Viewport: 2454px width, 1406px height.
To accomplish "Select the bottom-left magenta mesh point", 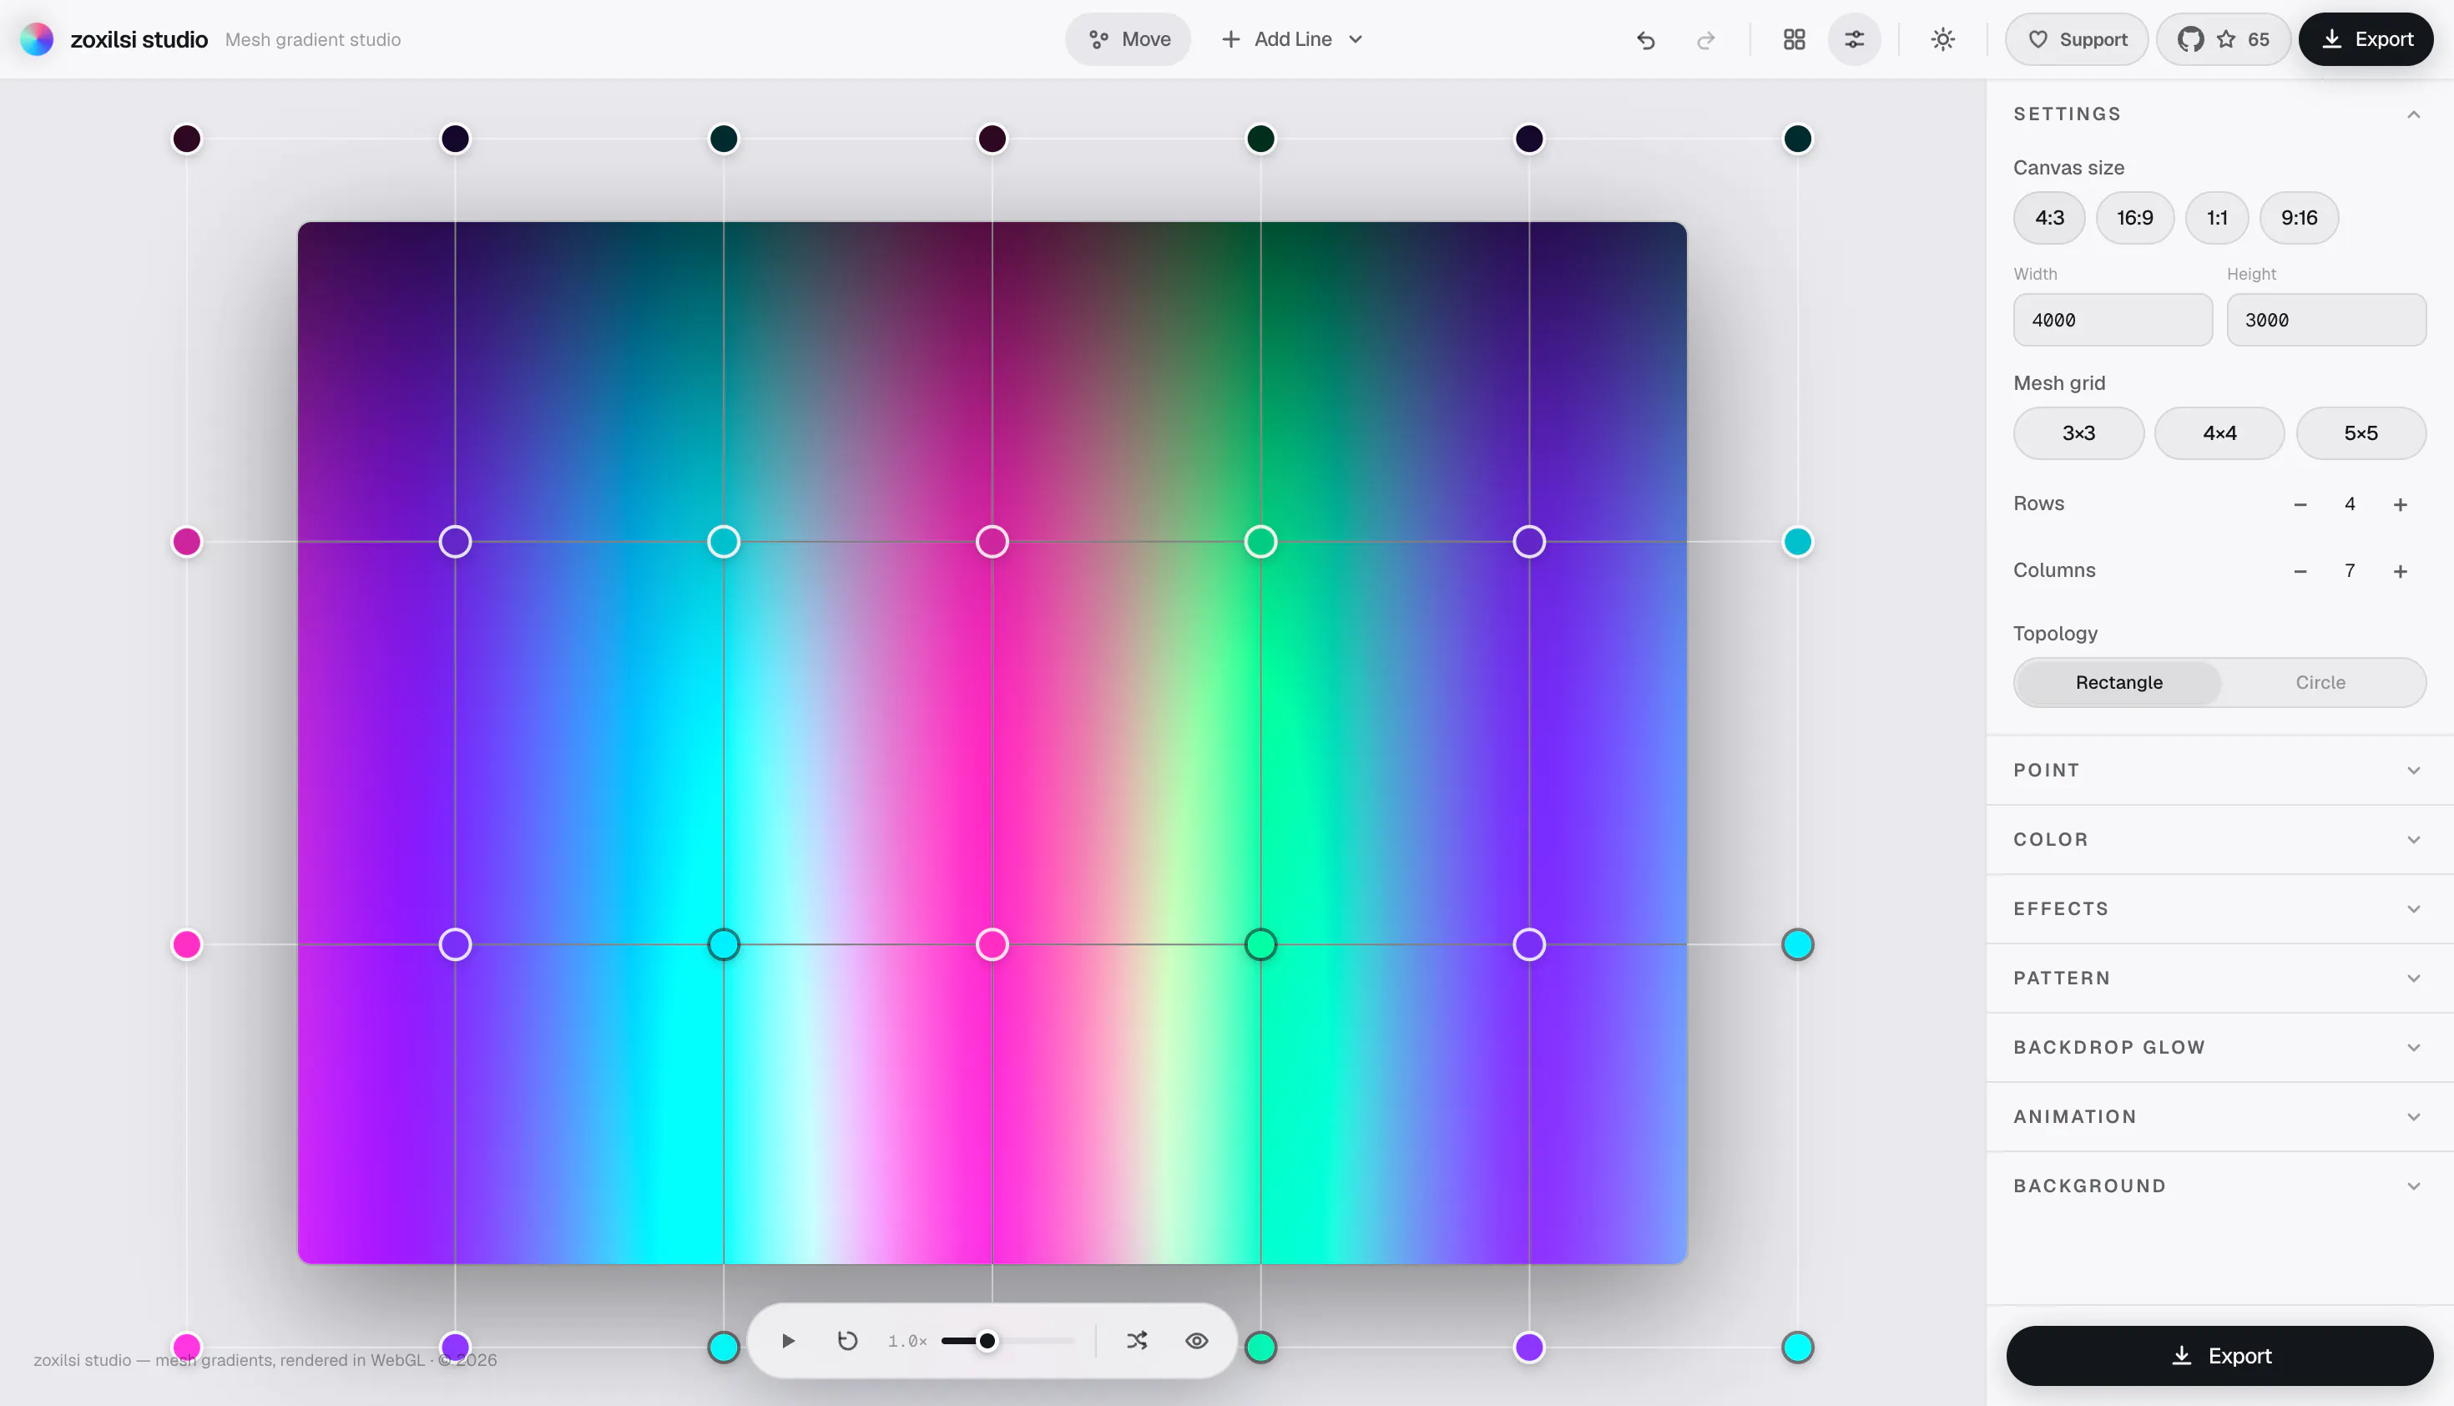I will [x=186, y=1347].
